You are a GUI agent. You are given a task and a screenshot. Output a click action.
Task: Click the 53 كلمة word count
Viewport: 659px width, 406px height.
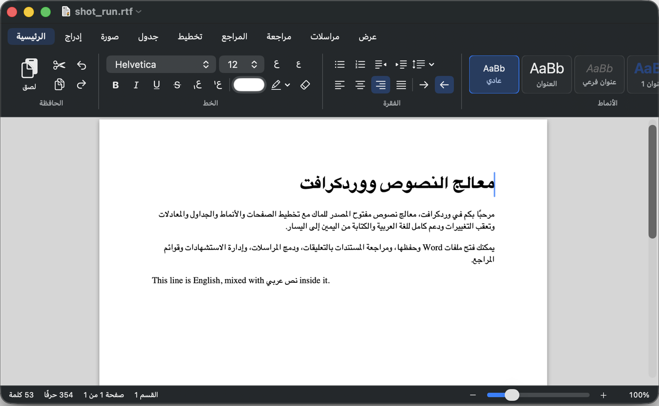coord(21,395)
